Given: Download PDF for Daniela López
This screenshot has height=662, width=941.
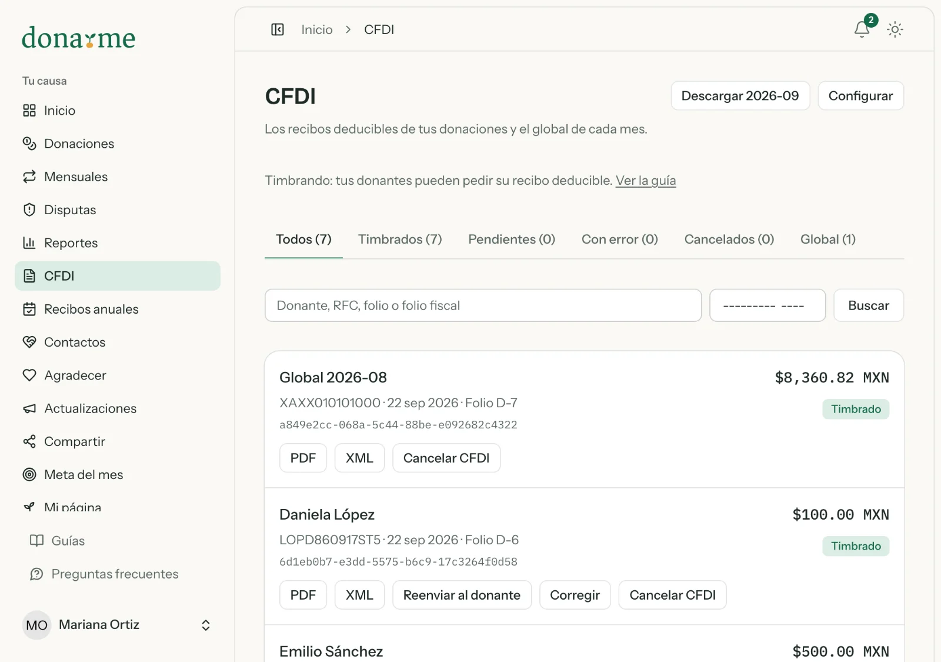Looking at the screenshot, I should click(303, 595).
